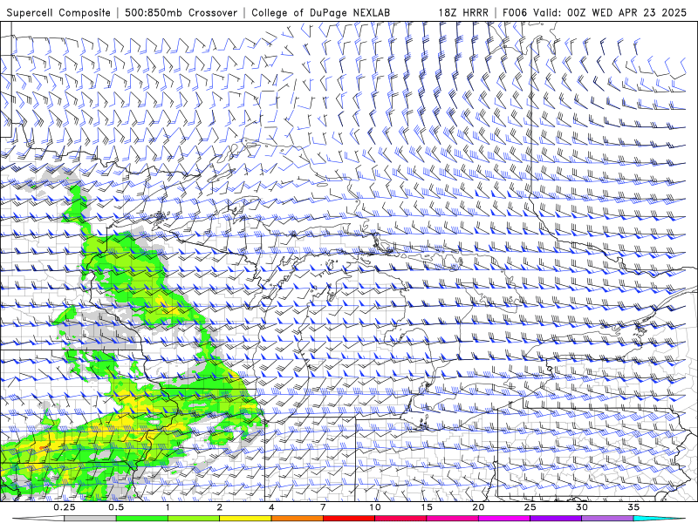The width and height of the screenshot is (698, 523).
Task: Click the color scale label 7
Action: (323, 507)
